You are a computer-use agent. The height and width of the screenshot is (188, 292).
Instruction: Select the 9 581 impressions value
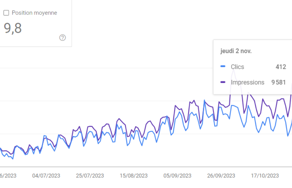(279, 82)
